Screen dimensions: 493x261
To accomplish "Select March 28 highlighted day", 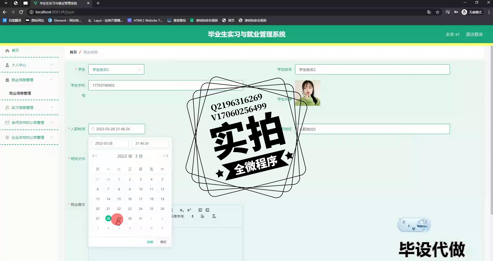I will tap(108, 218).
